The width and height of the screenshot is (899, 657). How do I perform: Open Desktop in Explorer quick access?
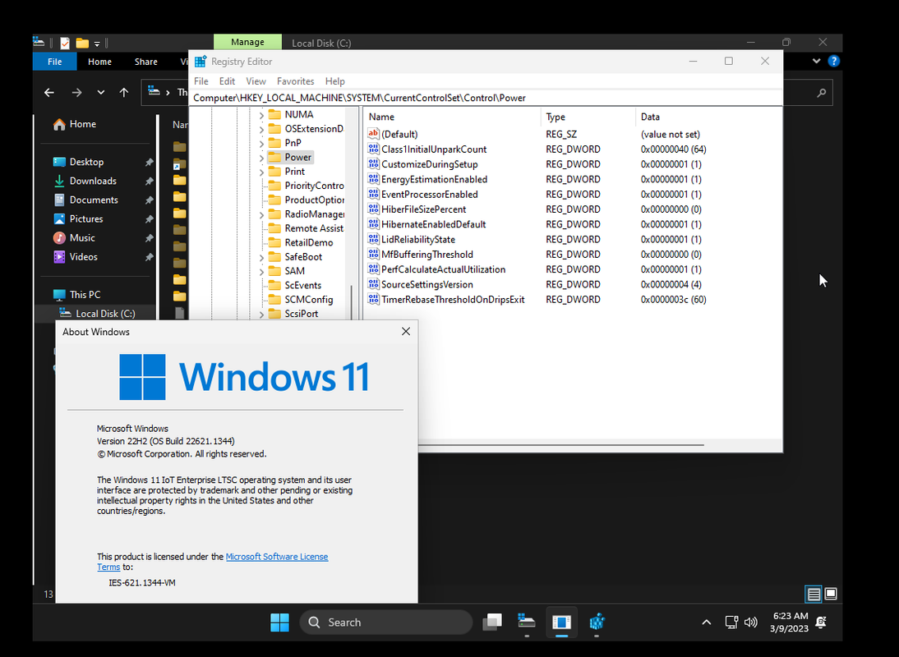78,162
